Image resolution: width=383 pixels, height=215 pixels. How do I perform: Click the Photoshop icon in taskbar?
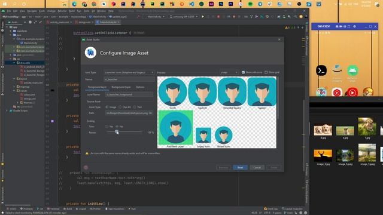click(x=221, y=4)
